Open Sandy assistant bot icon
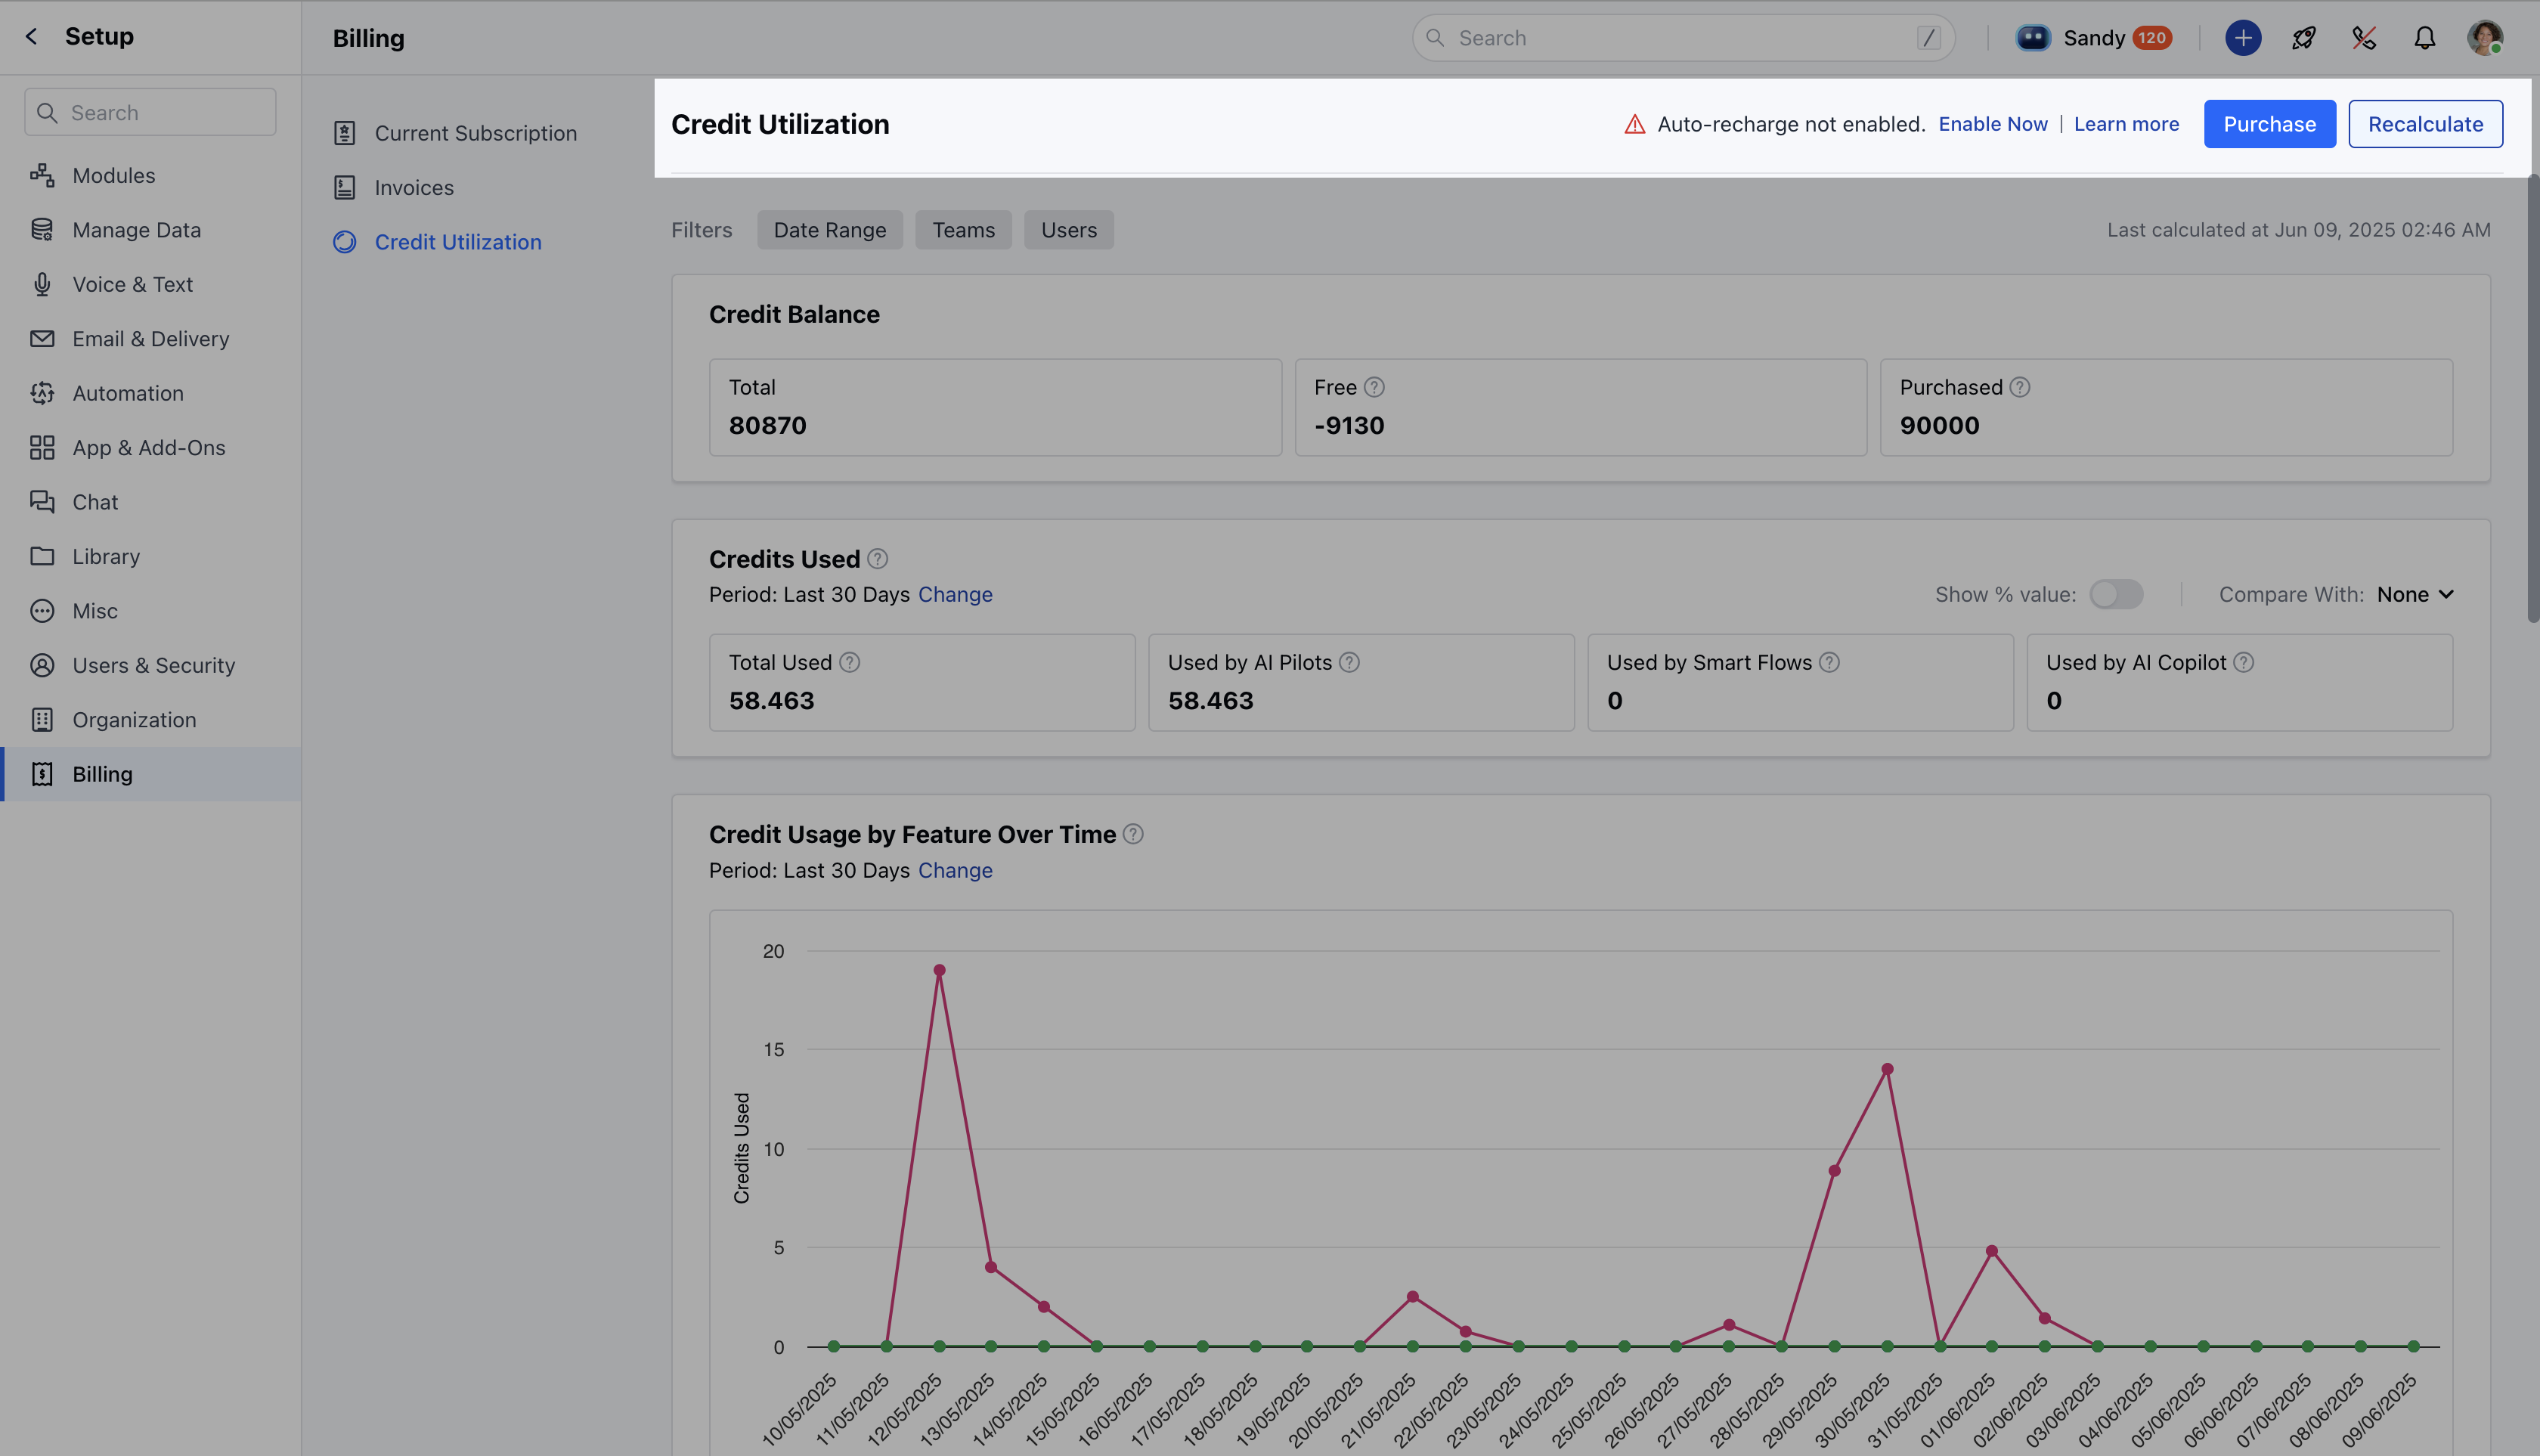The image size is (2540, 1456). click(2032, 38)
